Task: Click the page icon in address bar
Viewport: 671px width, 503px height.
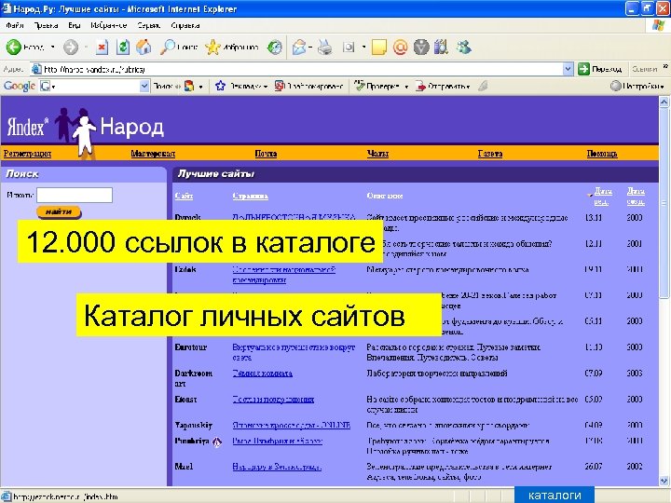Action: (36, 69)
